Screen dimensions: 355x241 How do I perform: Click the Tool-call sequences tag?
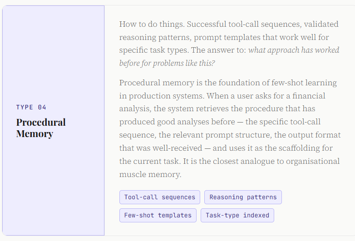click(x=160, y=197)
